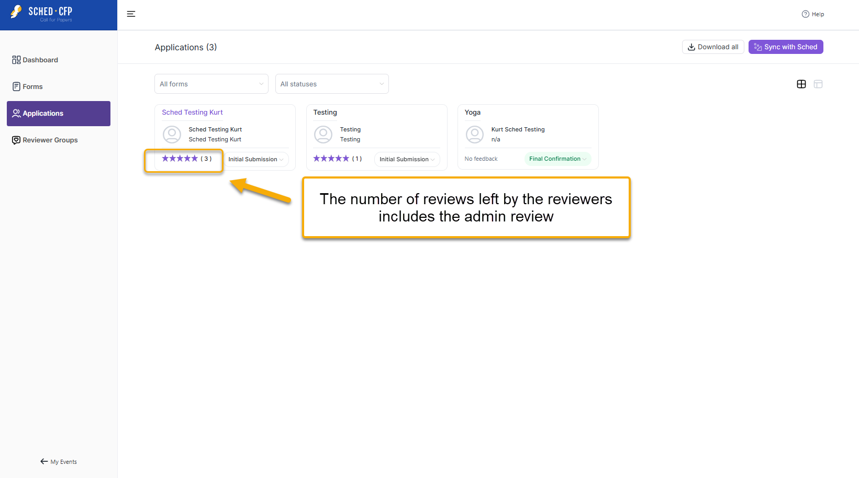
Task: Switch to table list view icon
Action: pyautogui.click(x=818, y=84)
